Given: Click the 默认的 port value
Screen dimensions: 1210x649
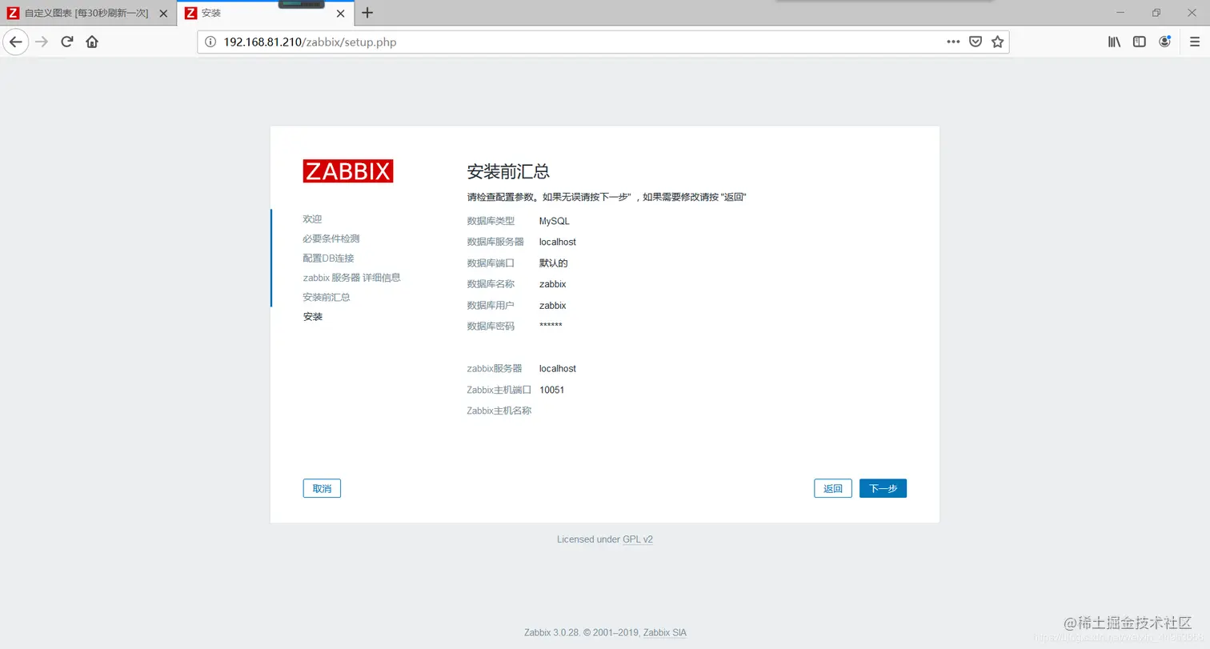Looking at the screenshot, I should pos(554,262).
